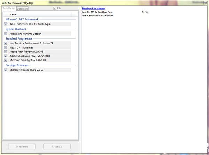Close the WinPKG window
This screenshot has width=209, height=155.
click(206, 3)
